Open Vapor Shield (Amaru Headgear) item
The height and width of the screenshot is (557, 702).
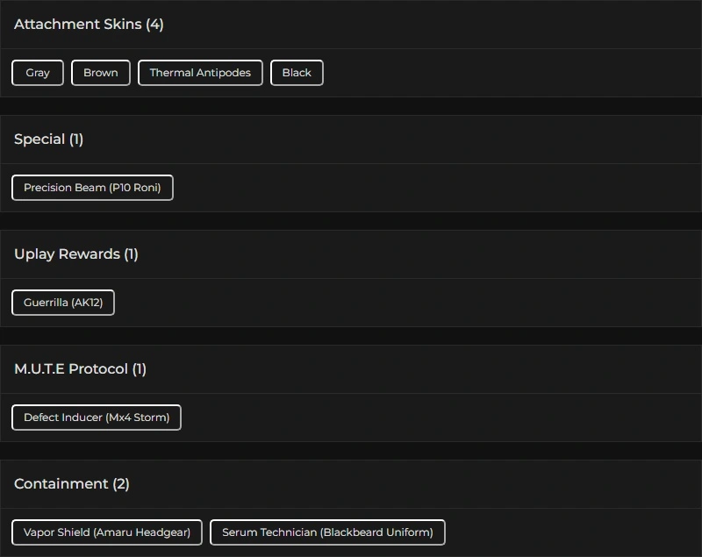click(x=107, y=532)
